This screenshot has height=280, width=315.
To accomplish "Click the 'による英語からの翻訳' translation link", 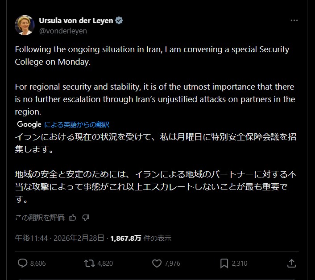I will coord(77,124).
